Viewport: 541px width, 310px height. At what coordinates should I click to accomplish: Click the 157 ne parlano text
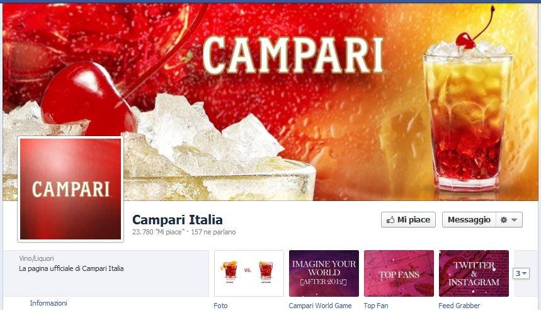(x=214, y=232)
